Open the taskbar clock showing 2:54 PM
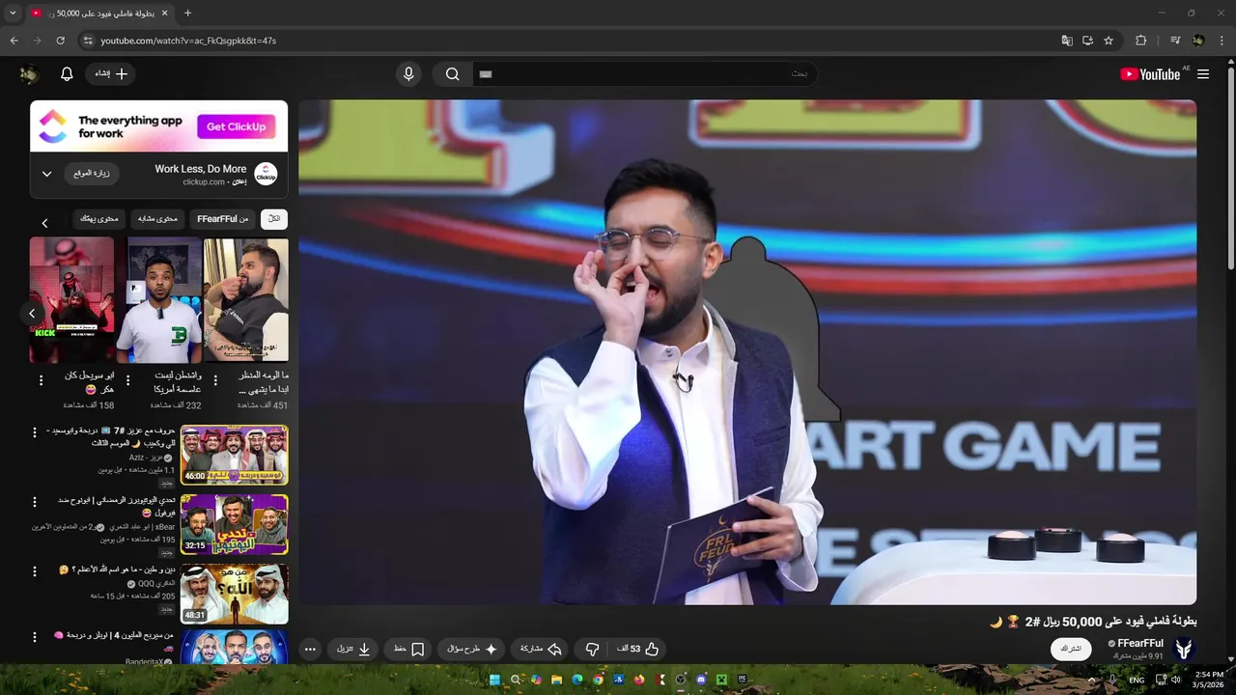 click(1209, 680)
